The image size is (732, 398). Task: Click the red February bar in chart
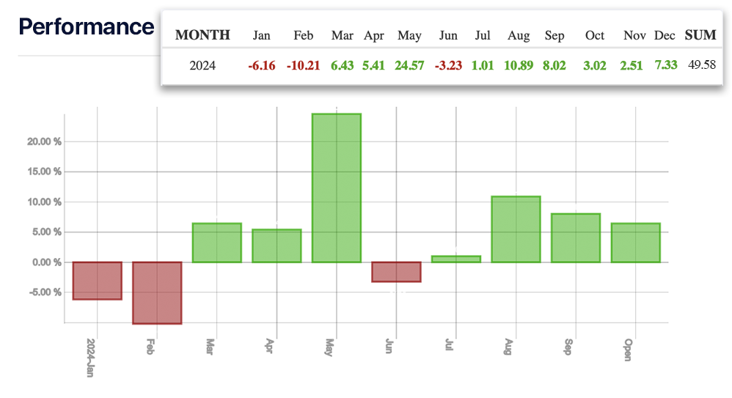click(x=157, y=292)
